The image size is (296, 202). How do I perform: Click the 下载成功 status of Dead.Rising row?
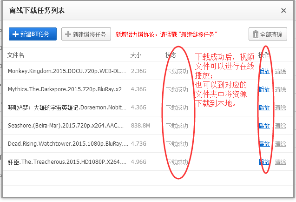[x=177, y=144]
